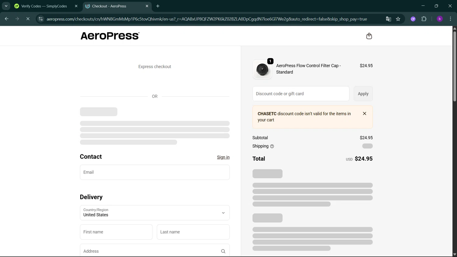This screenshot has height=257, width=457.
Task: Open the profile avatar menu
Action: click(x=440, y=19)
